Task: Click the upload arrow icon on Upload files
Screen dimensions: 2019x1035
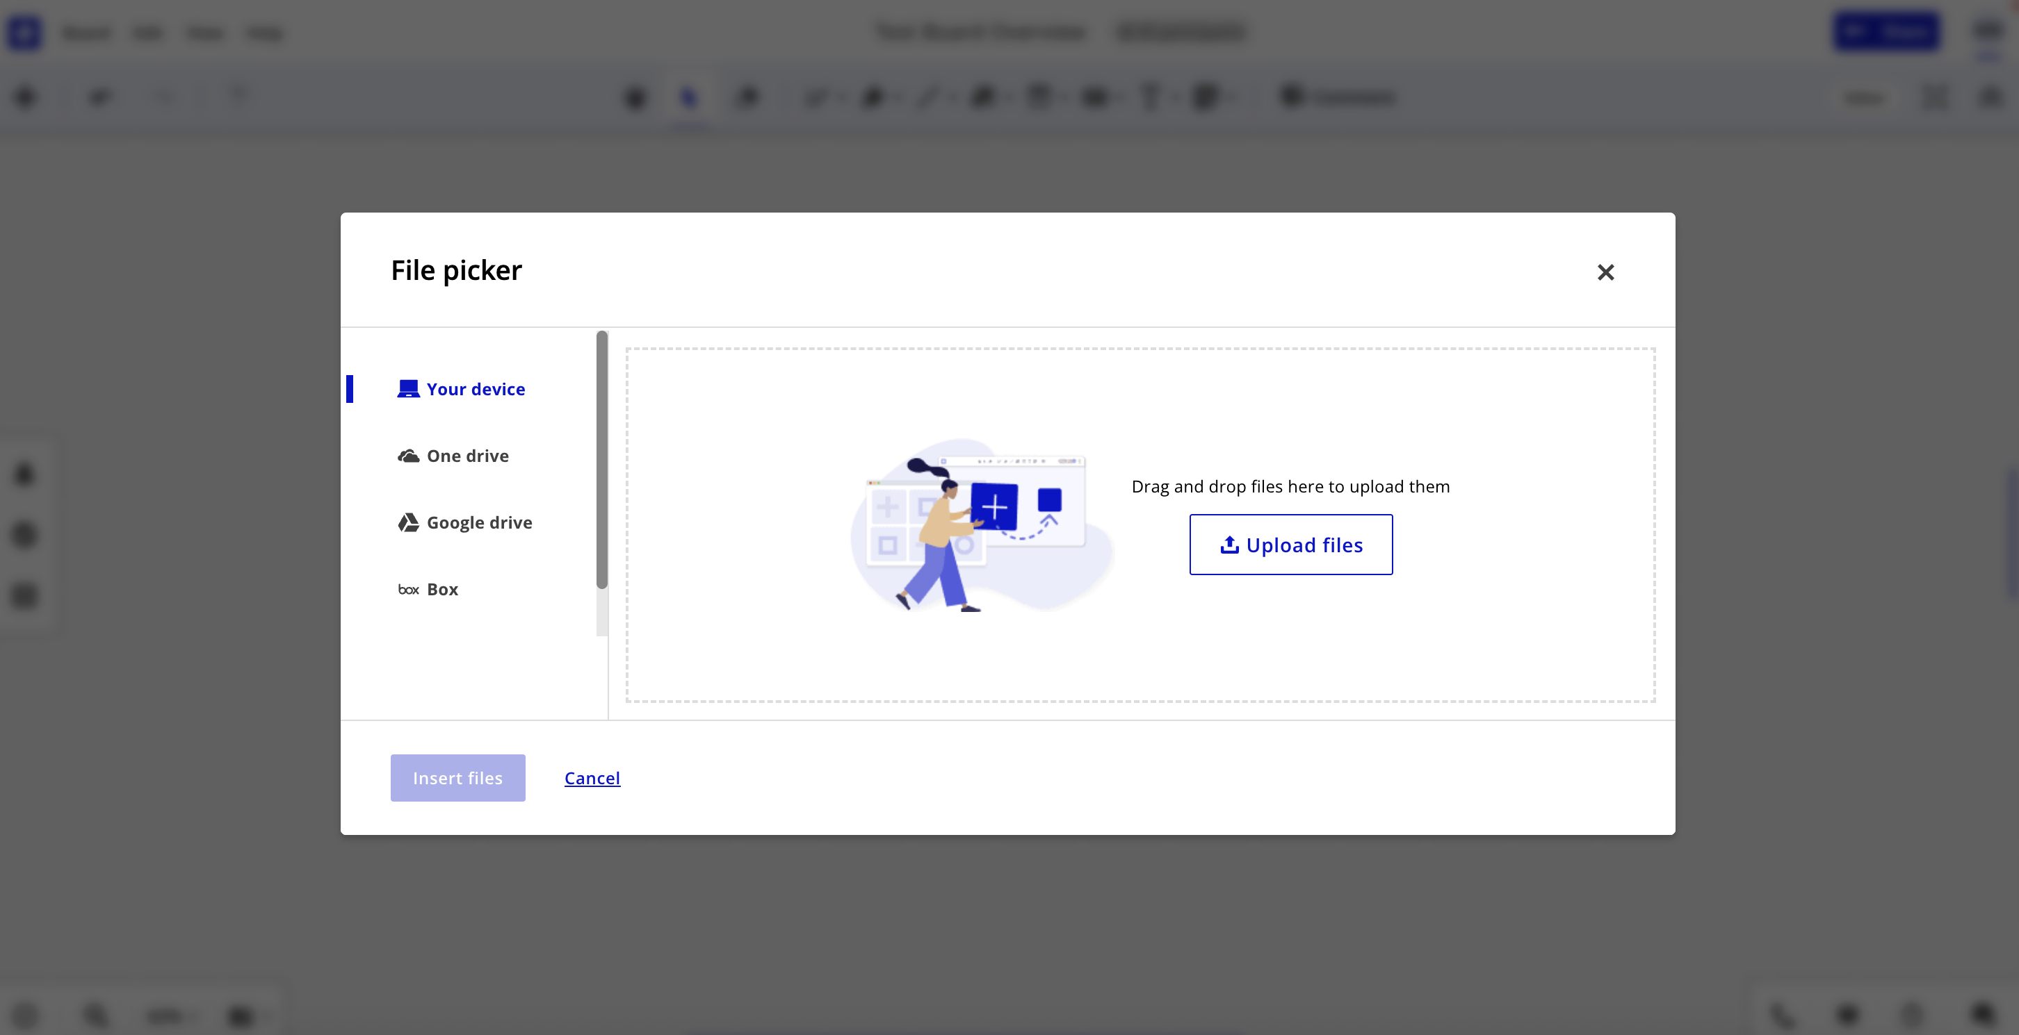Action: click(x=1229, y=544)
